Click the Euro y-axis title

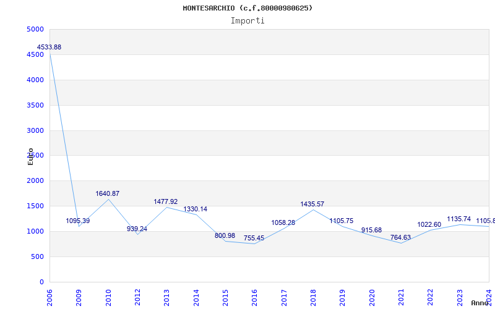pyautogui.click(x=30, y=156)
